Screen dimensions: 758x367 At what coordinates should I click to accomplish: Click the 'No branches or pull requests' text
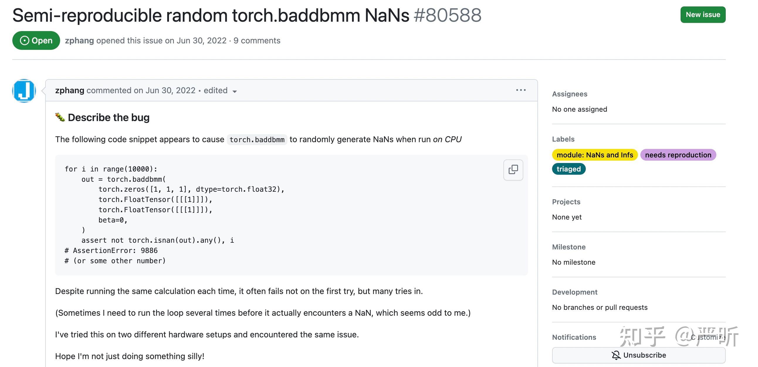[600, 307]
